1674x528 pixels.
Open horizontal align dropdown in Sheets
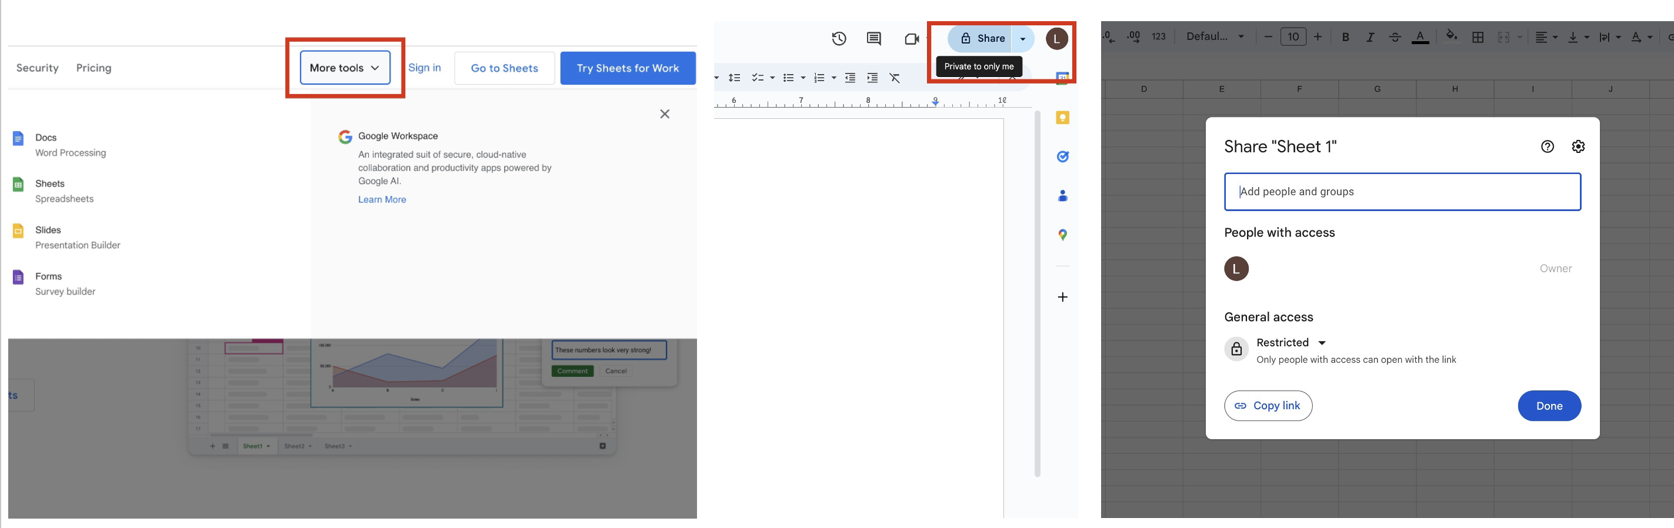[1546, 37]
